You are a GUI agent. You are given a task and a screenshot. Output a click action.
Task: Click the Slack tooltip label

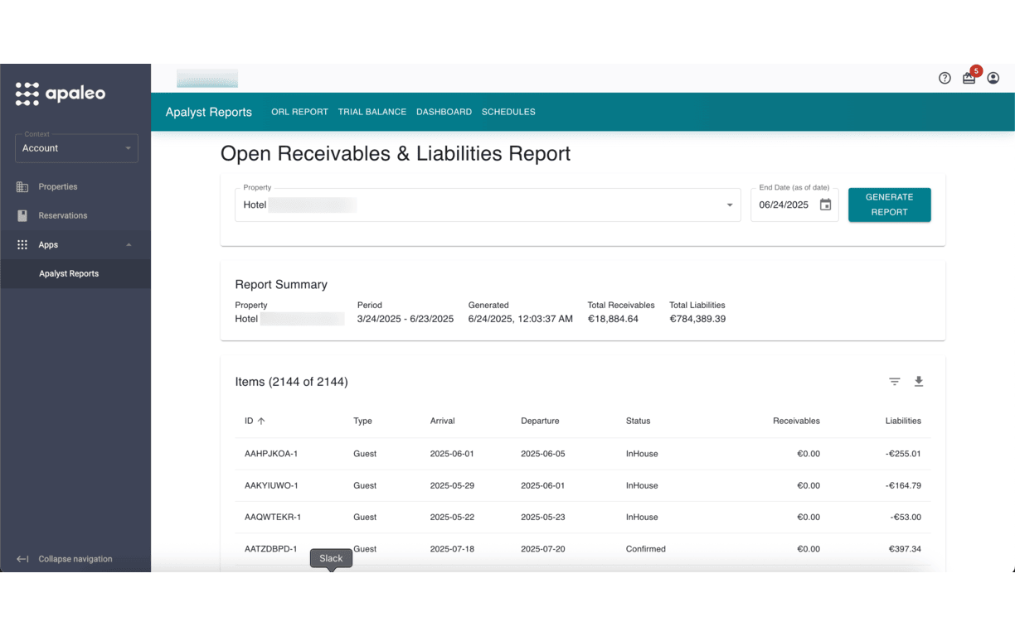pyautogui.click(x=331, y=558)
